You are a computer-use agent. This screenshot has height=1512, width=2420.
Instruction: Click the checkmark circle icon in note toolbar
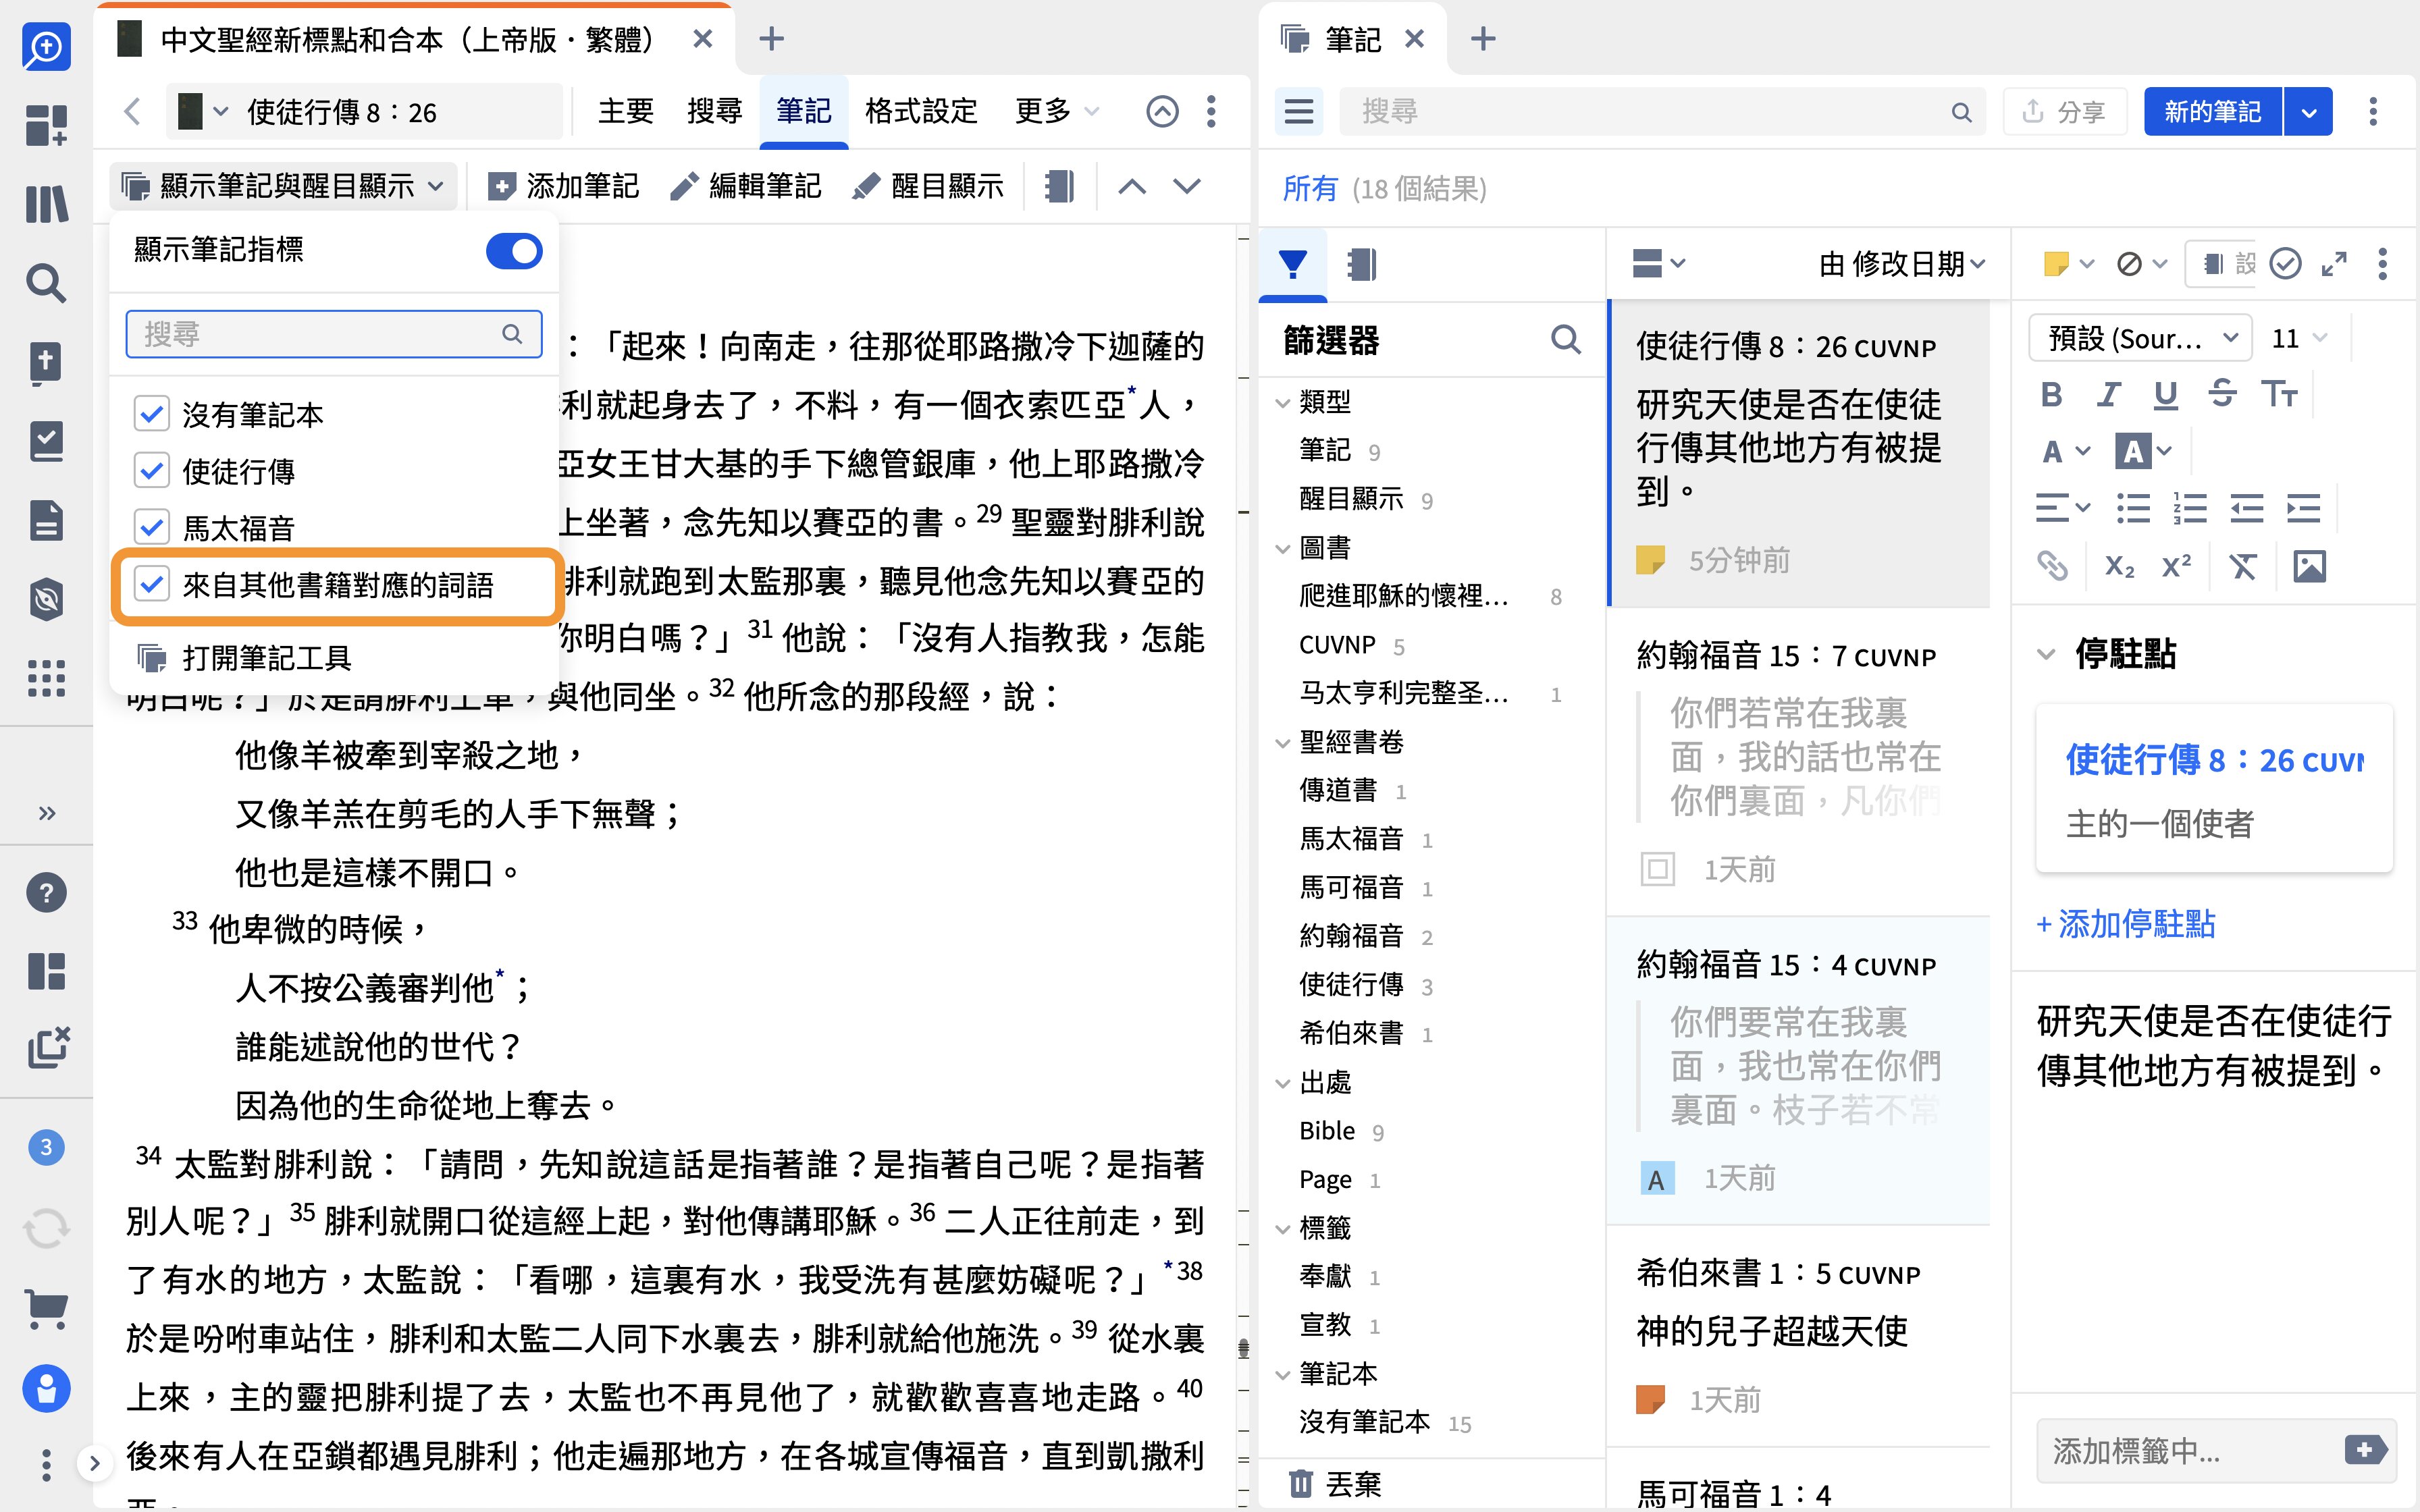tap(2285, 264)
